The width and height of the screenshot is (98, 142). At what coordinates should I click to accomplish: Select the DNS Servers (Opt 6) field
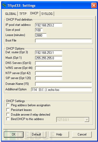[49, 63]
